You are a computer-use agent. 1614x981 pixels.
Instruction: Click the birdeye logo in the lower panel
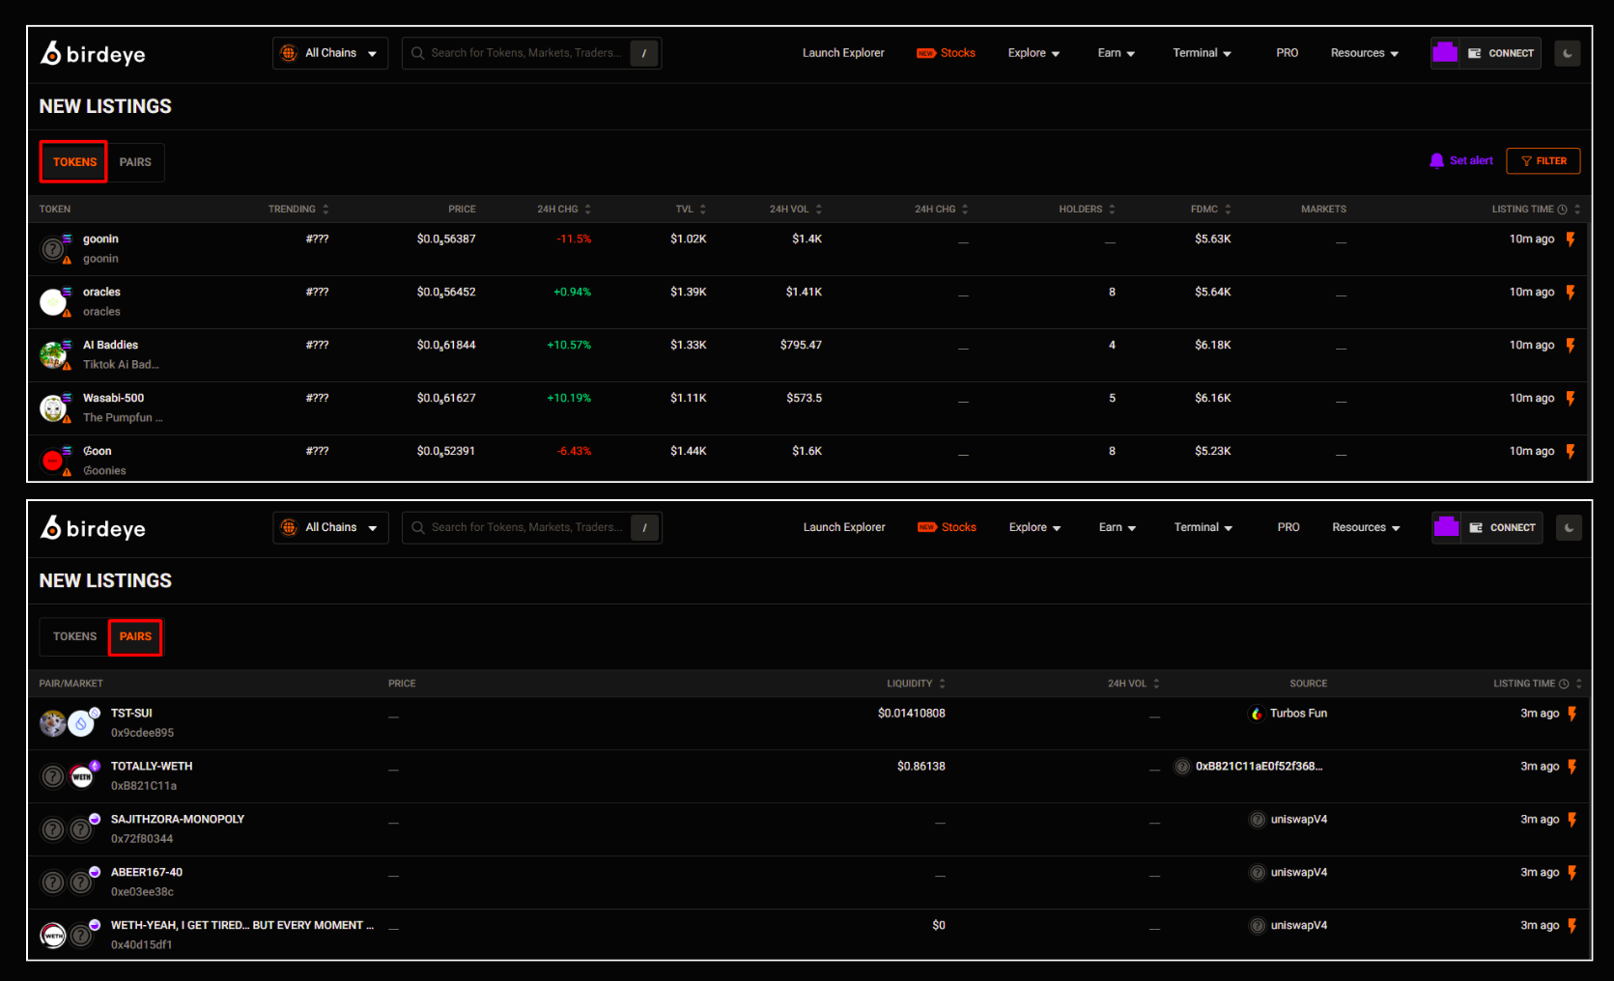pos(93,528)
